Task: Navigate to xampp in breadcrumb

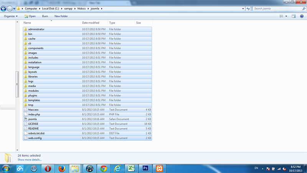Action: 68,8
